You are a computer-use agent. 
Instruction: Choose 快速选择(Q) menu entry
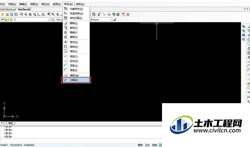tap(76, 14)
